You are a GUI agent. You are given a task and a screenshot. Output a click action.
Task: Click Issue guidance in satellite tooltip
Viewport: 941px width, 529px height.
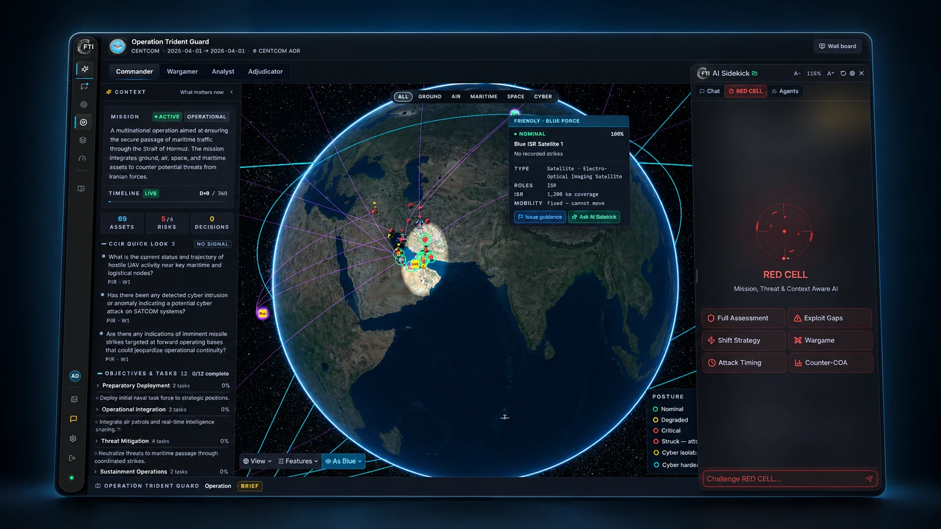(x=540, y=217)
